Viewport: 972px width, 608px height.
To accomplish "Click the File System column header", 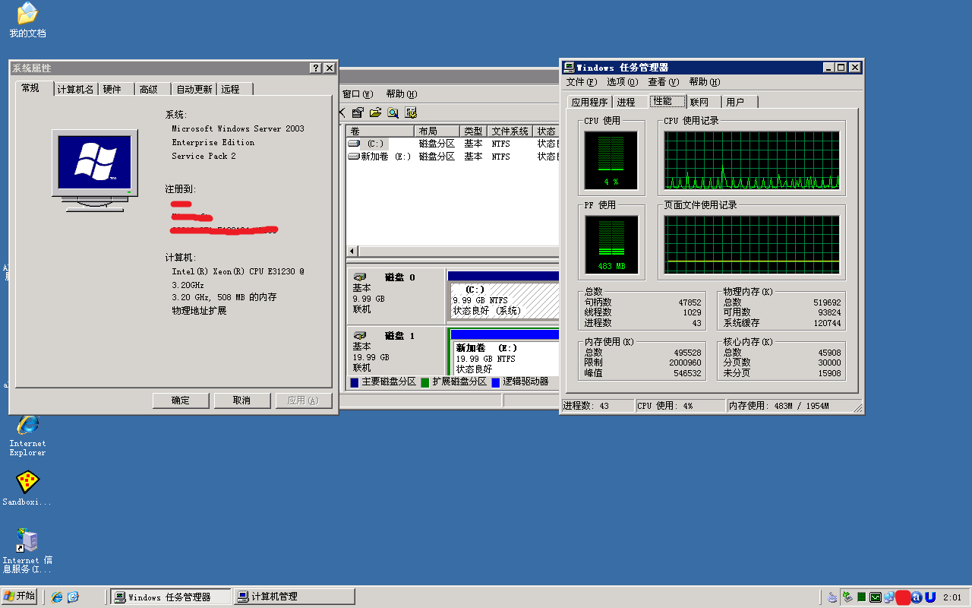I will point(510,131).
